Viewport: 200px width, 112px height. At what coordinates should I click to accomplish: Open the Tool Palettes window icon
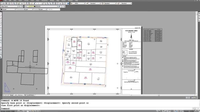pos(57,3)
